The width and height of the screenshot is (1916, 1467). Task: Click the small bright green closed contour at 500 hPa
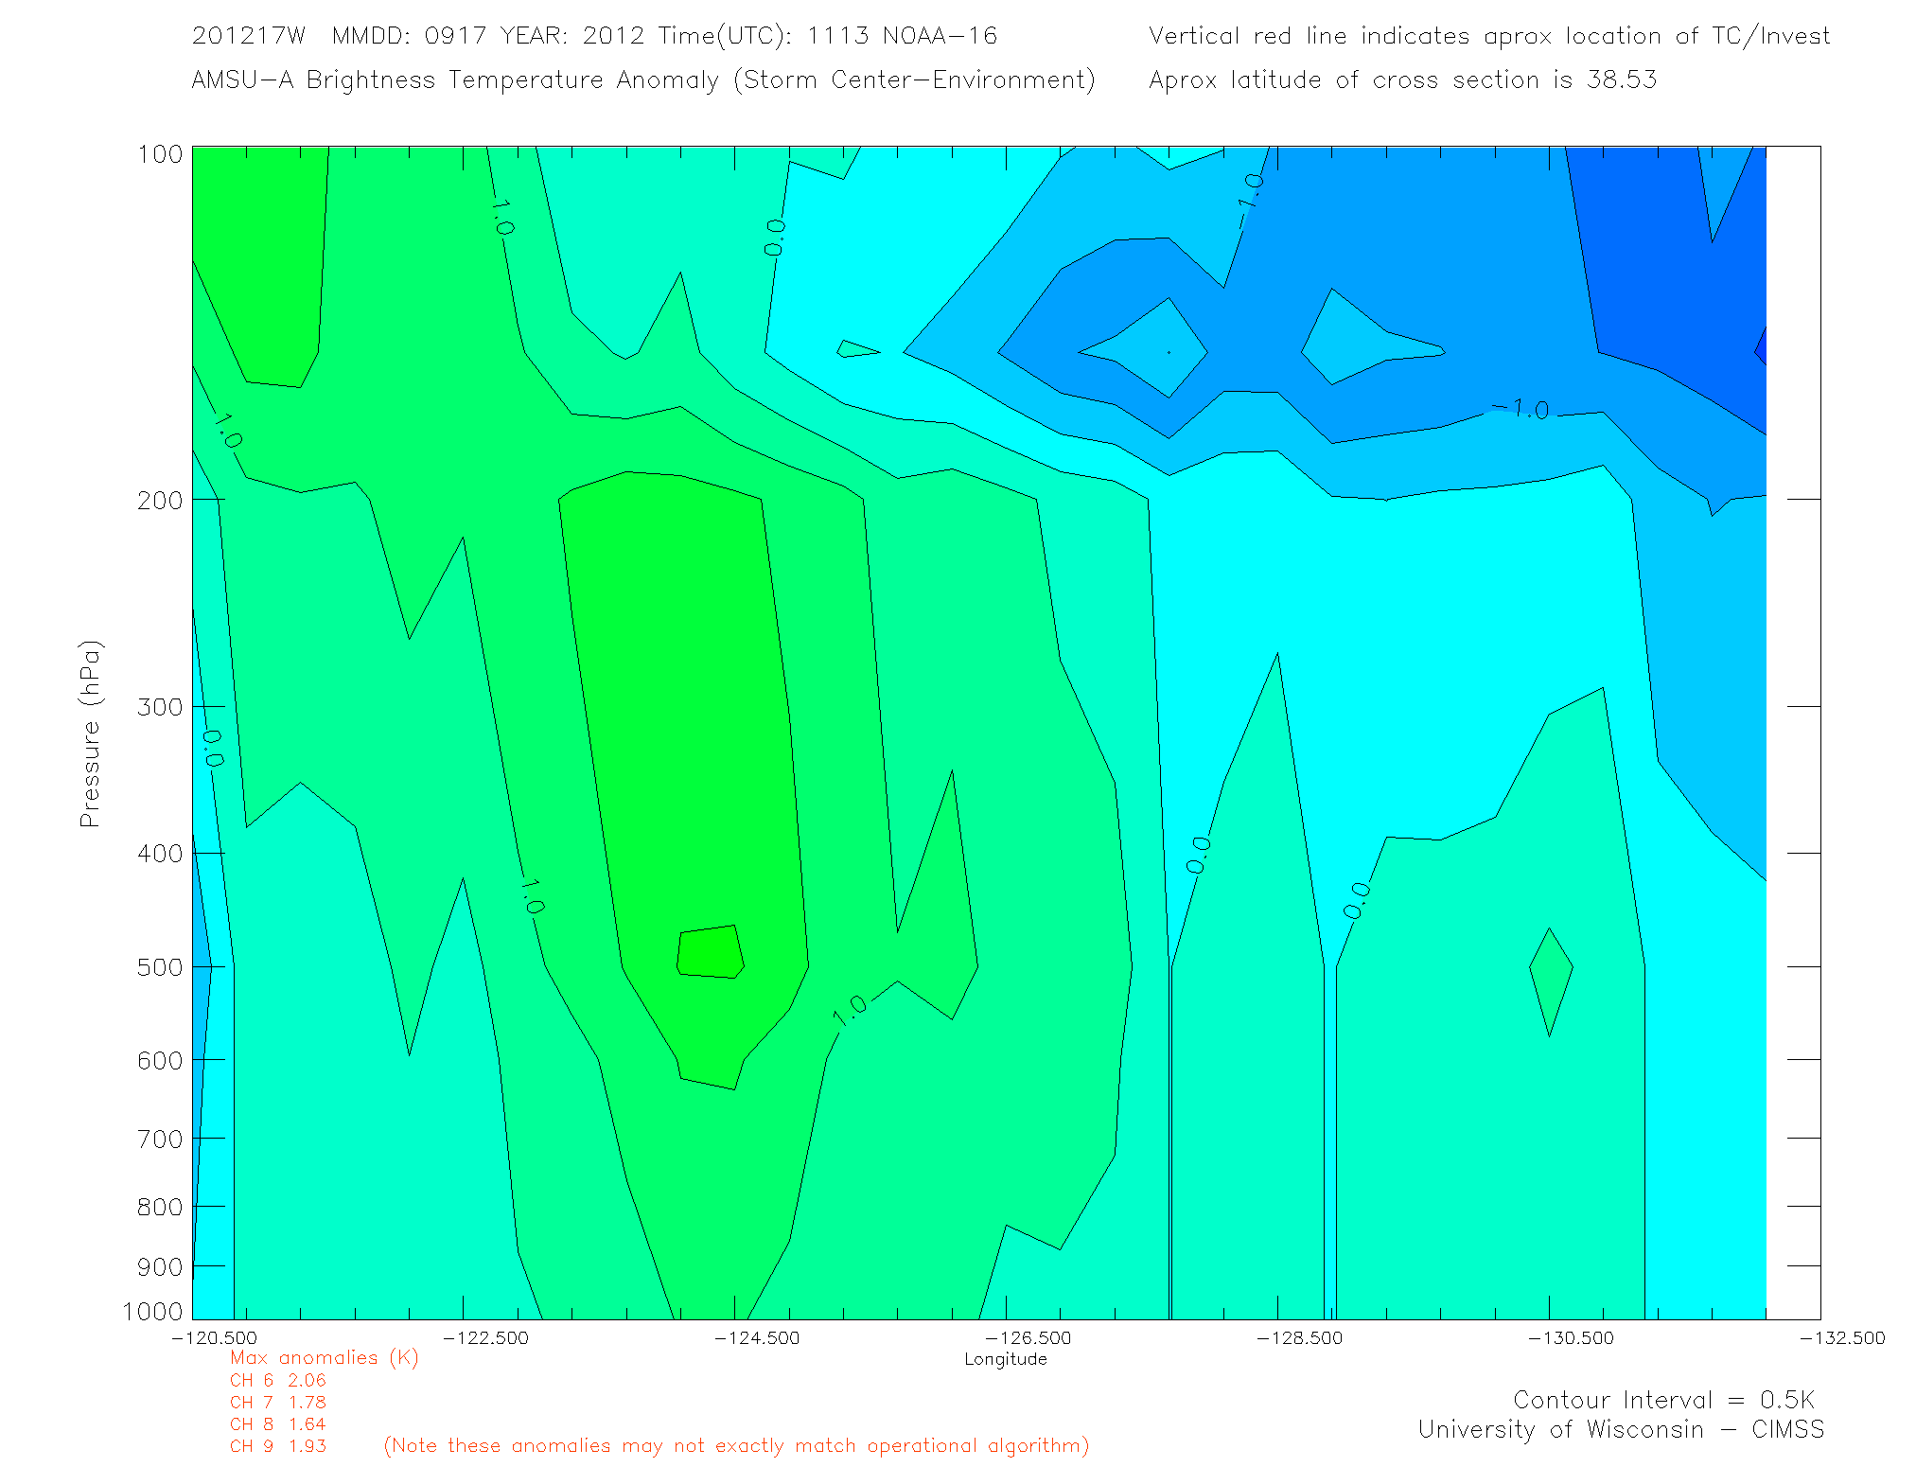click(x=710, y=951)
